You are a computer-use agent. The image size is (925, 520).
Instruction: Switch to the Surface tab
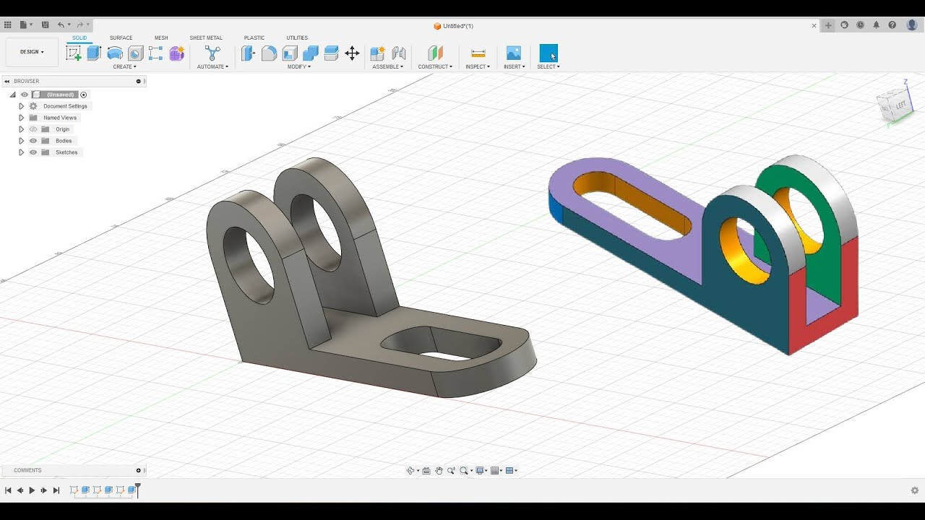(121, 38)
